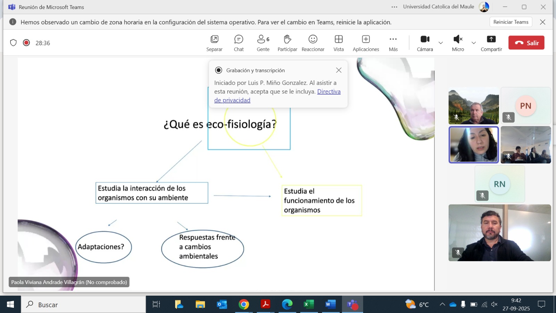Show the Gente participants list

[x=263, y=43]
